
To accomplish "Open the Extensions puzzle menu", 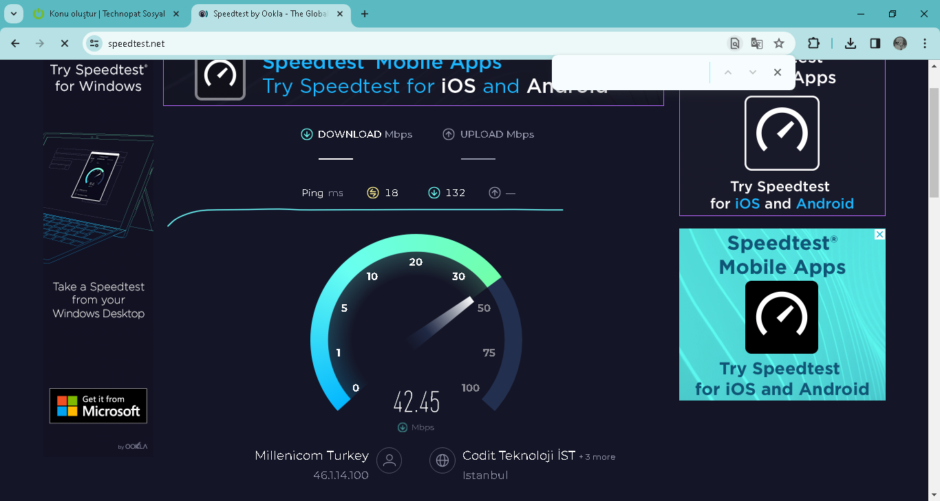I will tap(813, 43).
